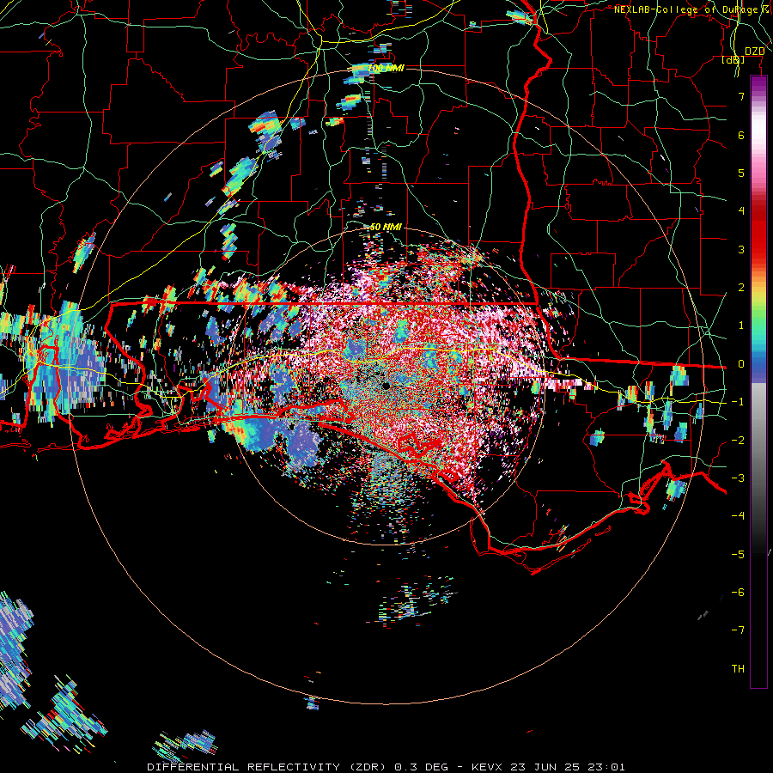Click the "-4" value on color scale
Screen dimensions: 773x773
pyautogui.click(x=738, y=515)
